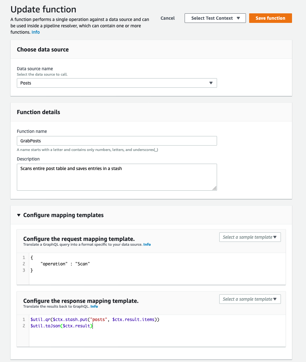The height and width of the screenshot is (362, 306).
Task: Click the Cancel button
Action: (167, 18)
